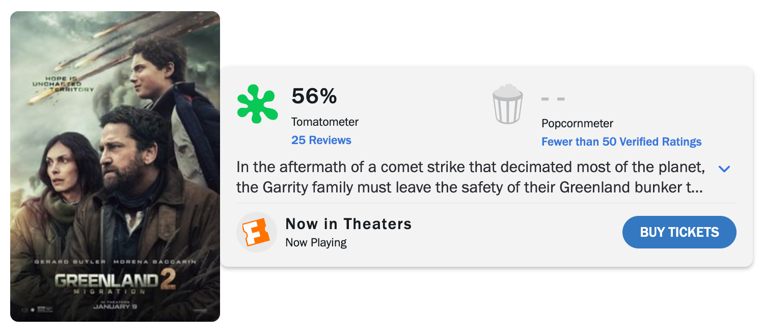Click the Popcornmeter label text

pyautogui.click(x=577, y=123)
